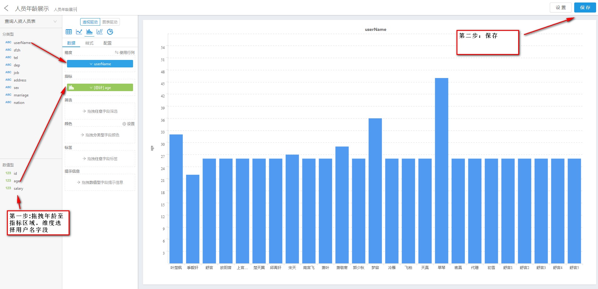Select the bar chart type icon
598x289 pixels.
[x=89, y=32]
